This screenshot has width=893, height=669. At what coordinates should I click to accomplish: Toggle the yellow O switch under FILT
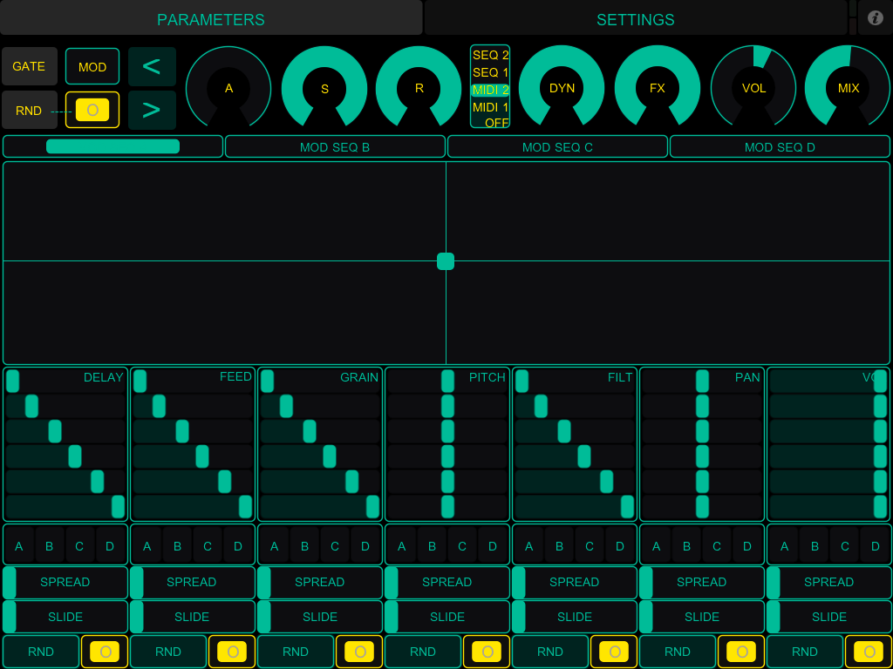coord(614,652)
